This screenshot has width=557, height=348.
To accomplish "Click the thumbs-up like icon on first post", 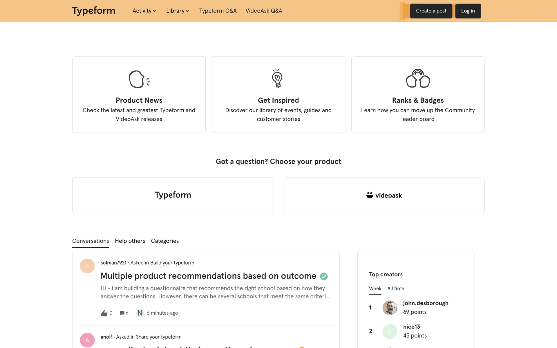I will point(104,313).
